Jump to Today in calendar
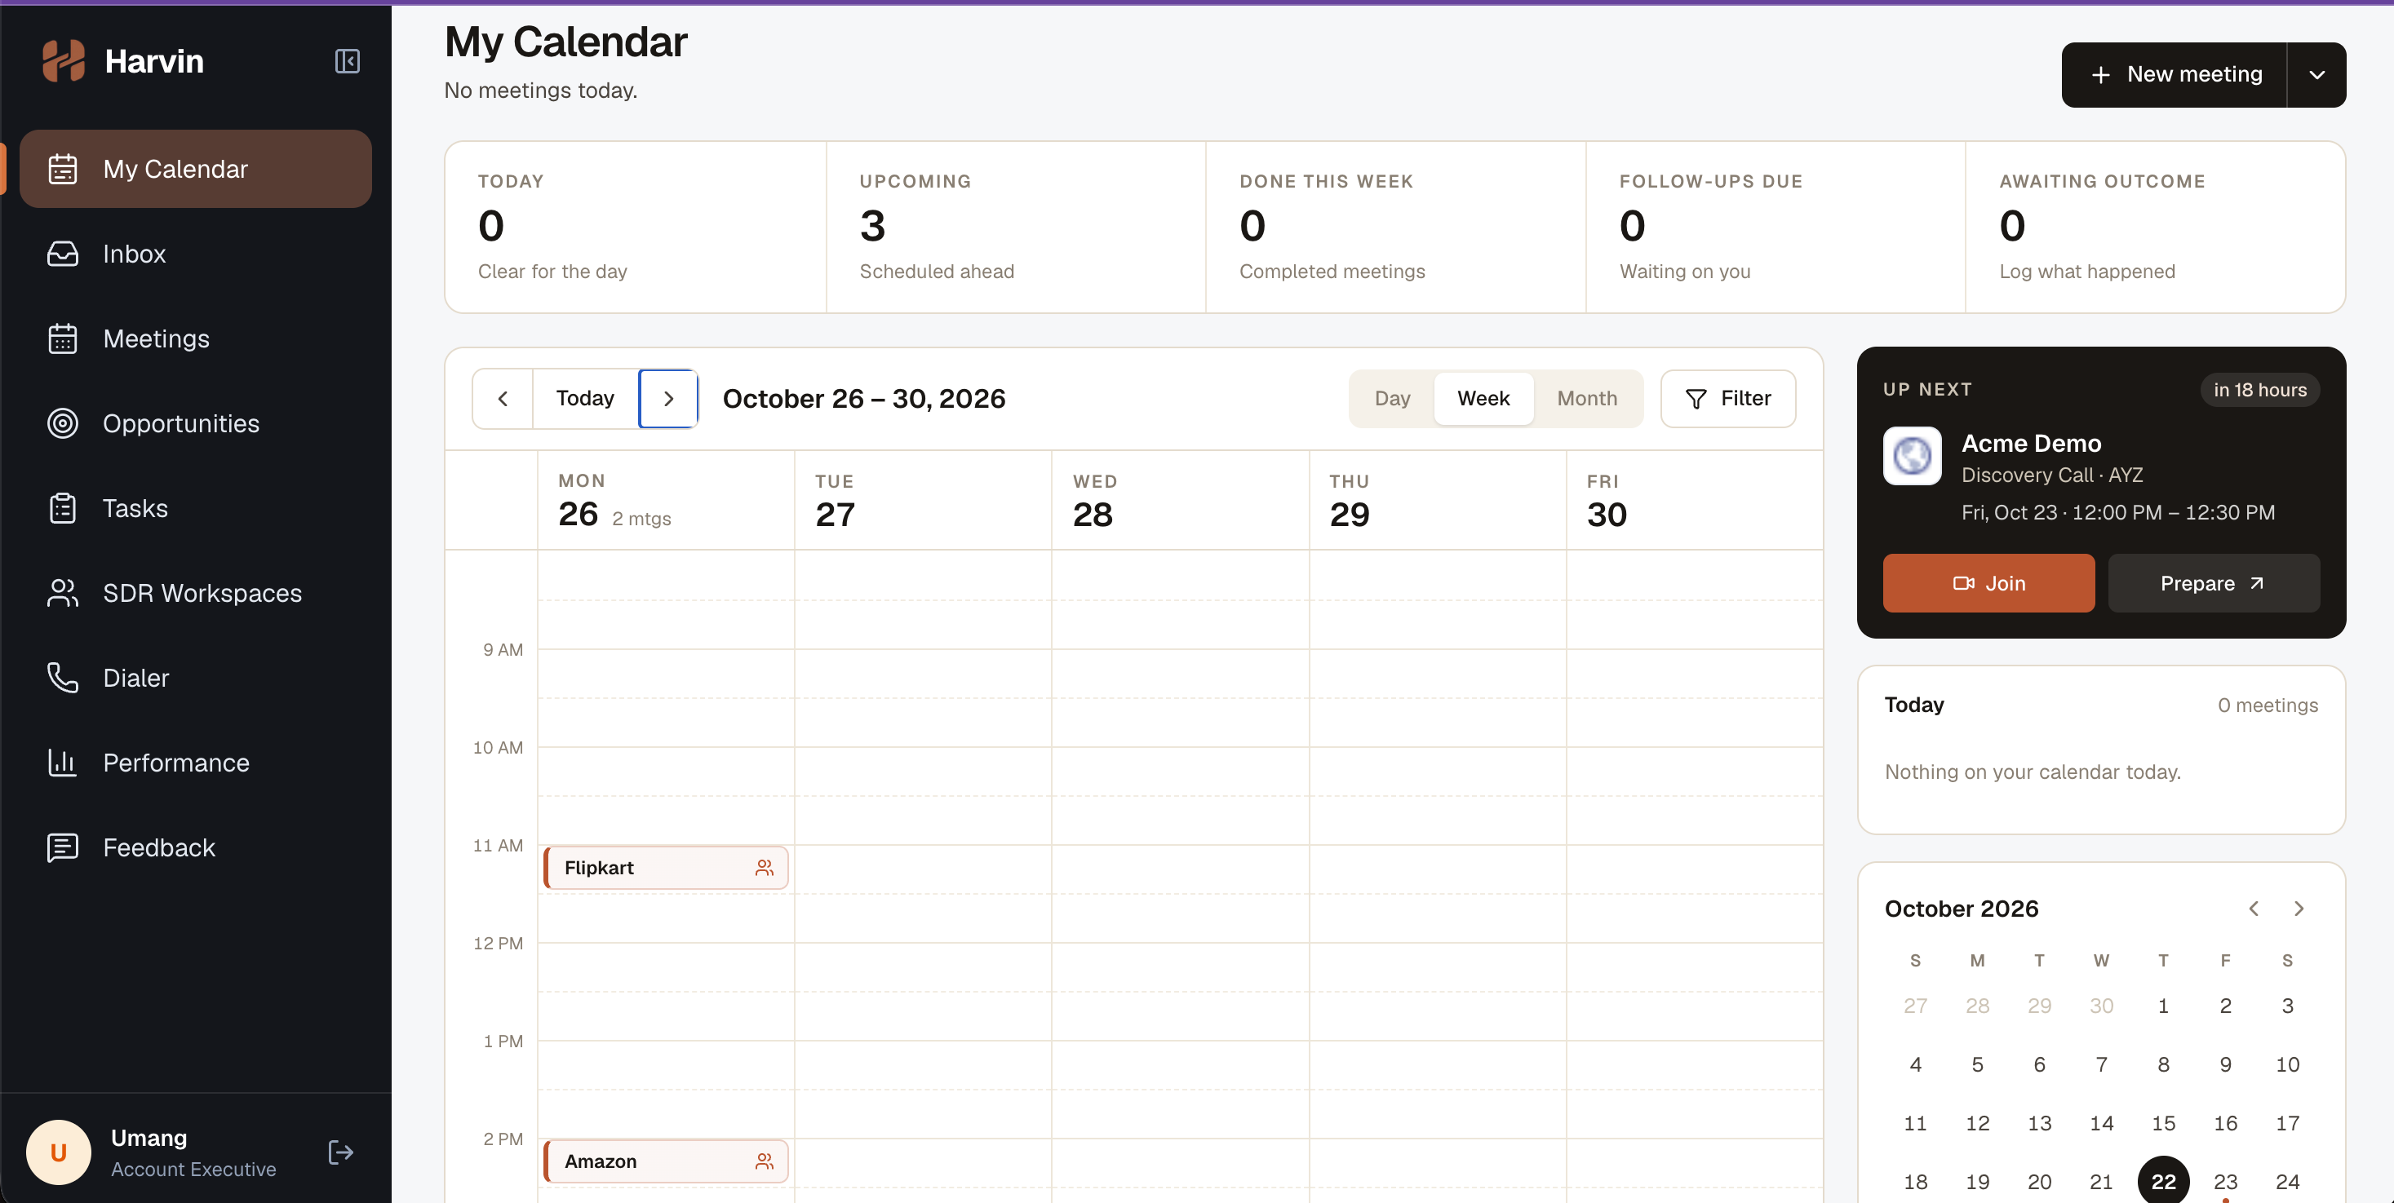 586,399
